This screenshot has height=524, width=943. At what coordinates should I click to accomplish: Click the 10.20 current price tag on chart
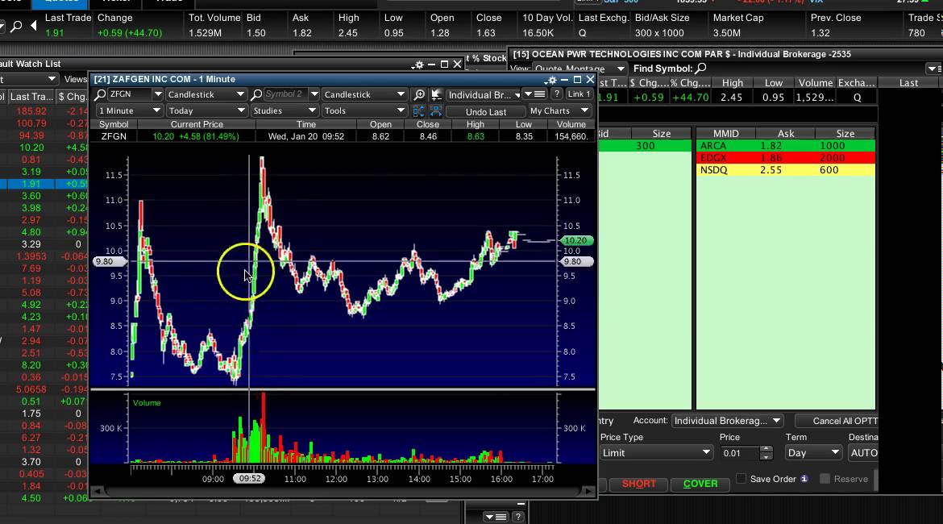[x=576, y=241]
